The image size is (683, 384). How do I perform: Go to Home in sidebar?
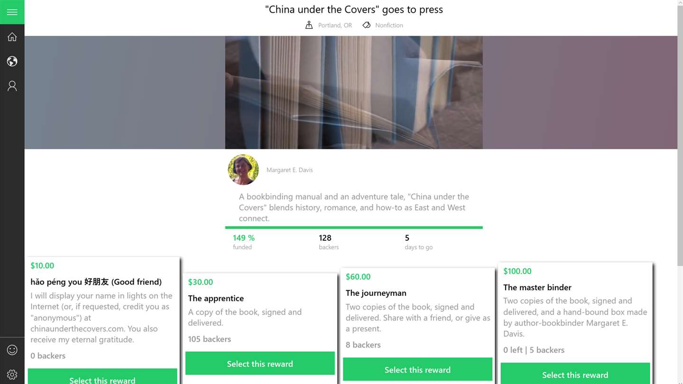12,37
